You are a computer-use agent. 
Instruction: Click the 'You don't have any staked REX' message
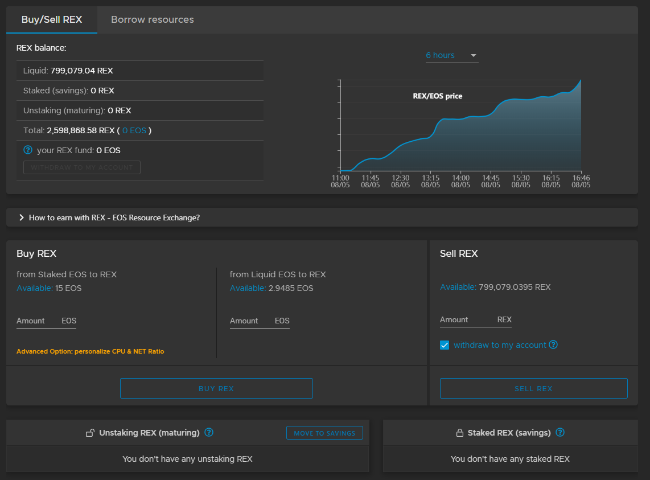point(511,459)
